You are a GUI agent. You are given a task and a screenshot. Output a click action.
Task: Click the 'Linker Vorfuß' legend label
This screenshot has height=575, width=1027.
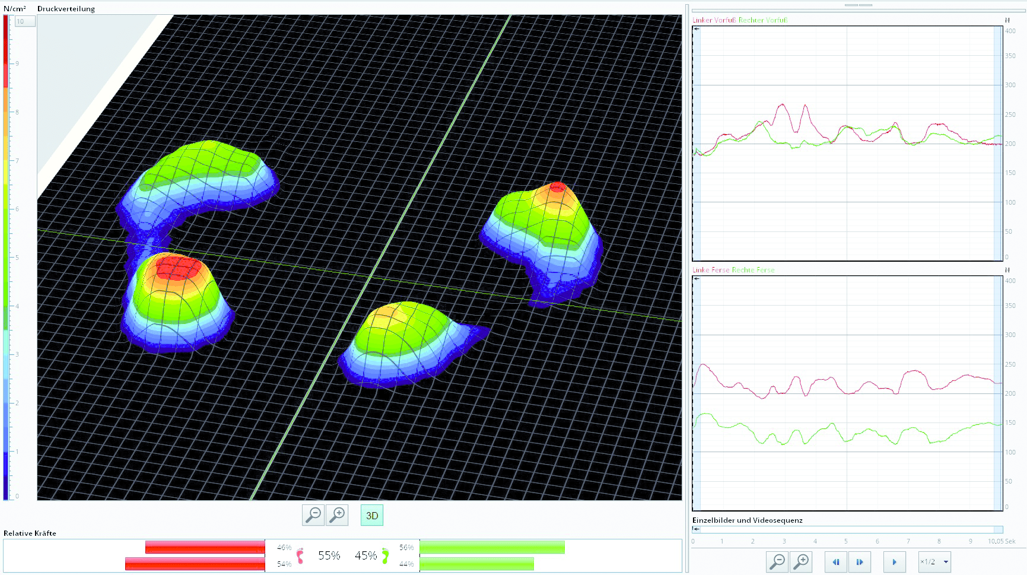[714, 20]
